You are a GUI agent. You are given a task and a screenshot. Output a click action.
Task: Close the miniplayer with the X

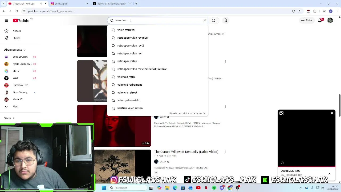(x=332, y=113)
